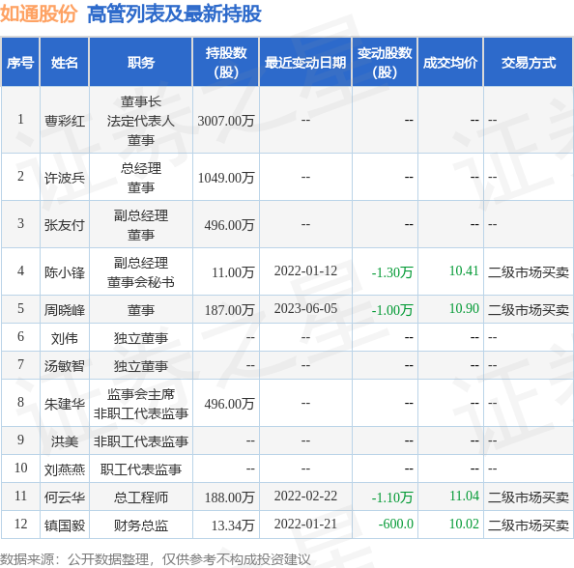Screen dimensions: 574x568
Task: Select the 最近变动日期 column header
Action: 305,63
